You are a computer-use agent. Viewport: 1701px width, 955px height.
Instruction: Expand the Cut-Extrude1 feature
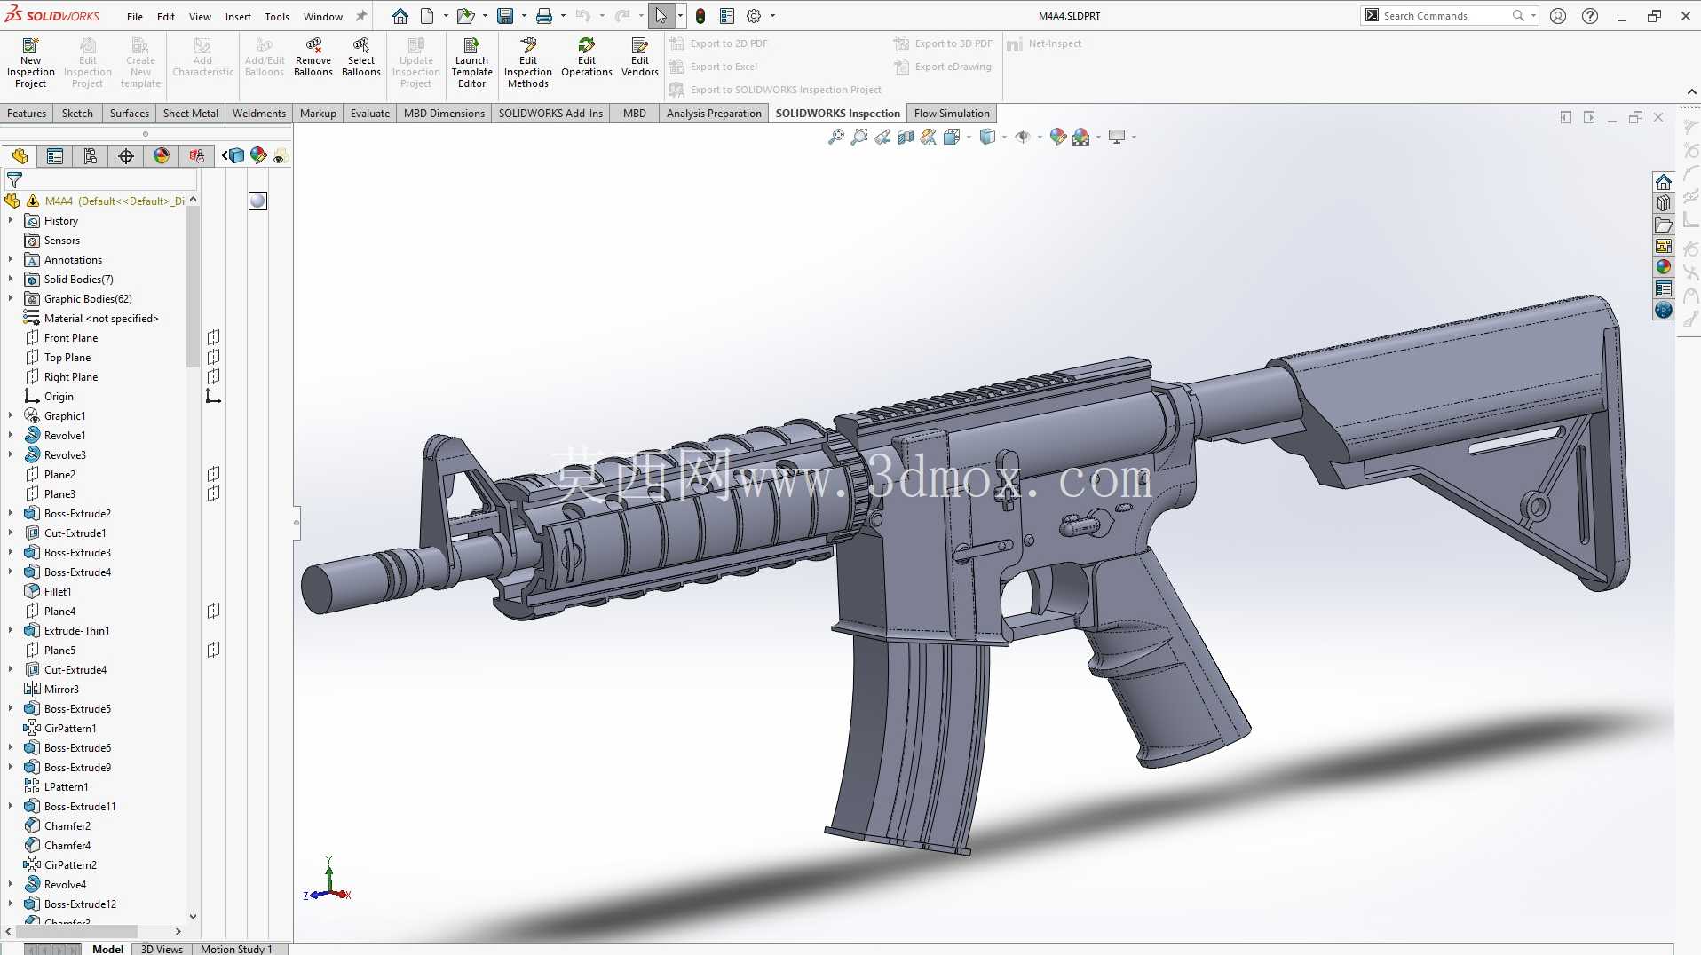pos(11,533)
